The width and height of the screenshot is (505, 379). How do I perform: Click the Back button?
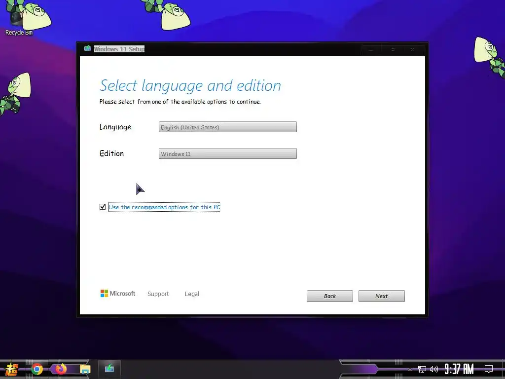(330, 296)
